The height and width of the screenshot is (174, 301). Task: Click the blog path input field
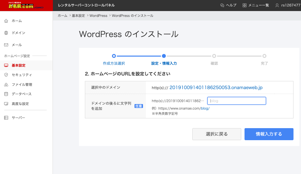(237, 101)
